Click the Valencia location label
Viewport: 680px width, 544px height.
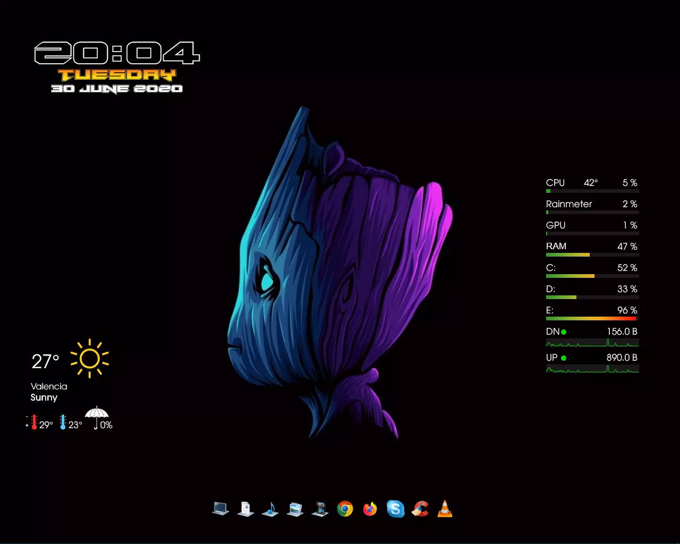[49, 386]
